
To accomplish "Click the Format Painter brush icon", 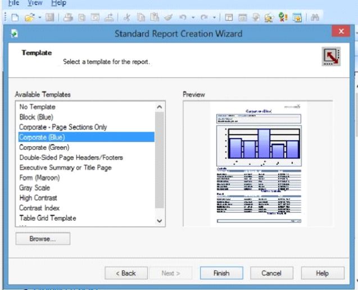I will point(168,17).
